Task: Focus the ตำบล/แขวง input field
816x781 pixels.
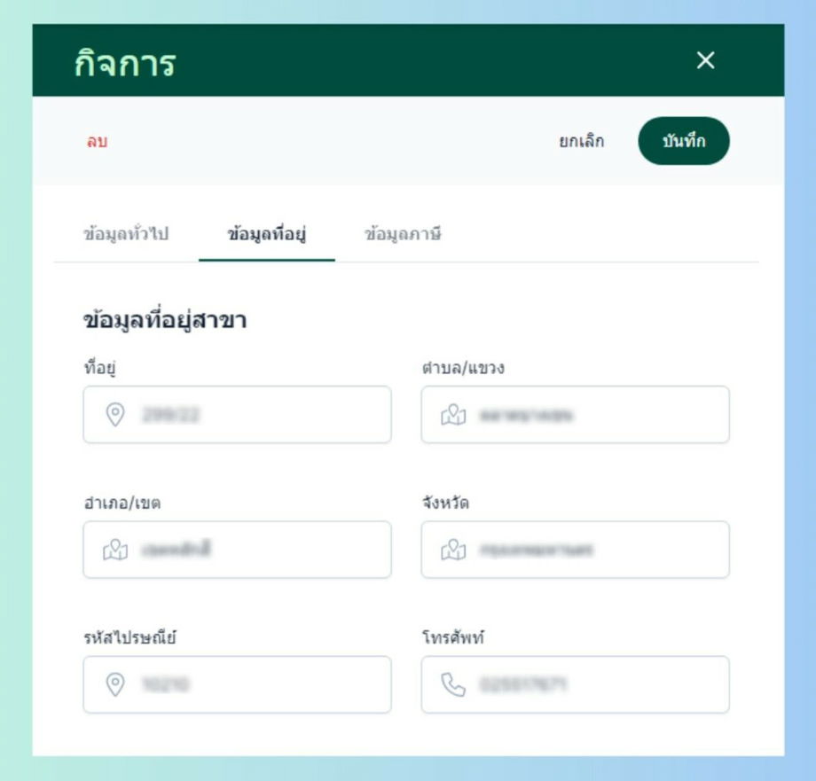Action: click(575, 414)
